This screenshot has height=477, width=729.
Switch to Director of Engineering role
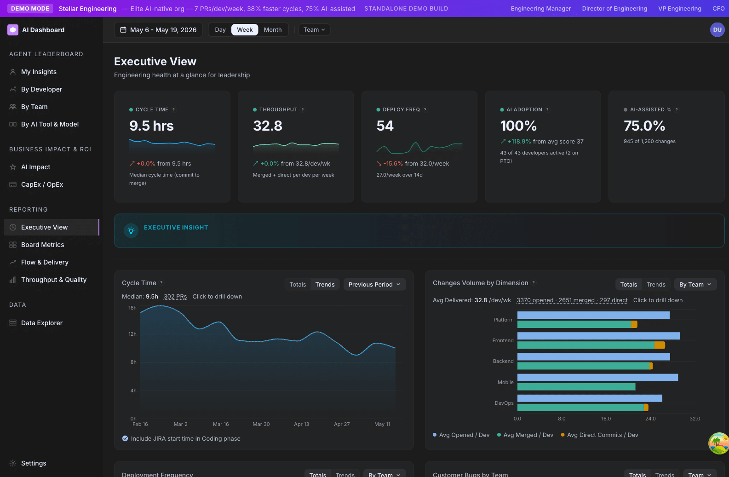[614, 8]
